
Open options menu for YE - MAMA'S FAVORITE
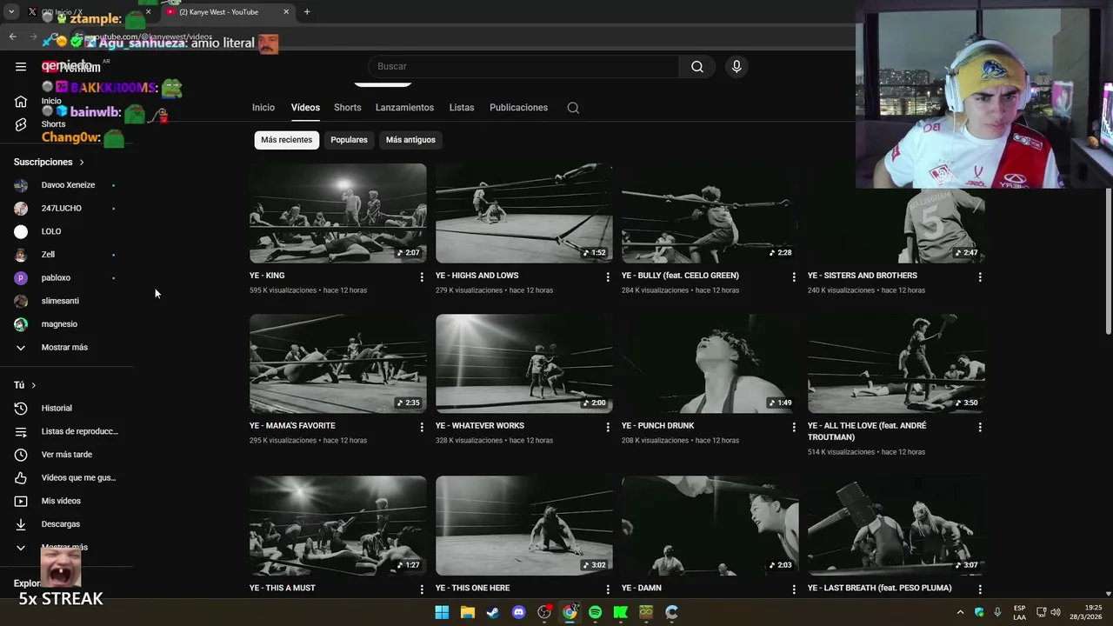(422, 427)
